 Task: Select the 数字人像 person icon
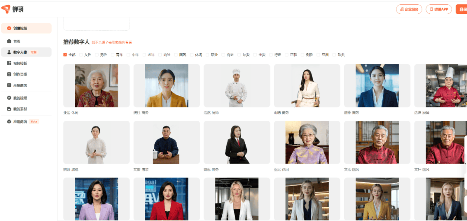click(9, 52)
